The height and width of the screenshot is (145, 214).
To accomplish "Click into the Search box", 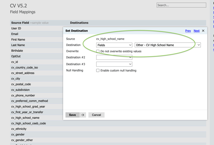I will pyautogui.click(x=181, y=5).
